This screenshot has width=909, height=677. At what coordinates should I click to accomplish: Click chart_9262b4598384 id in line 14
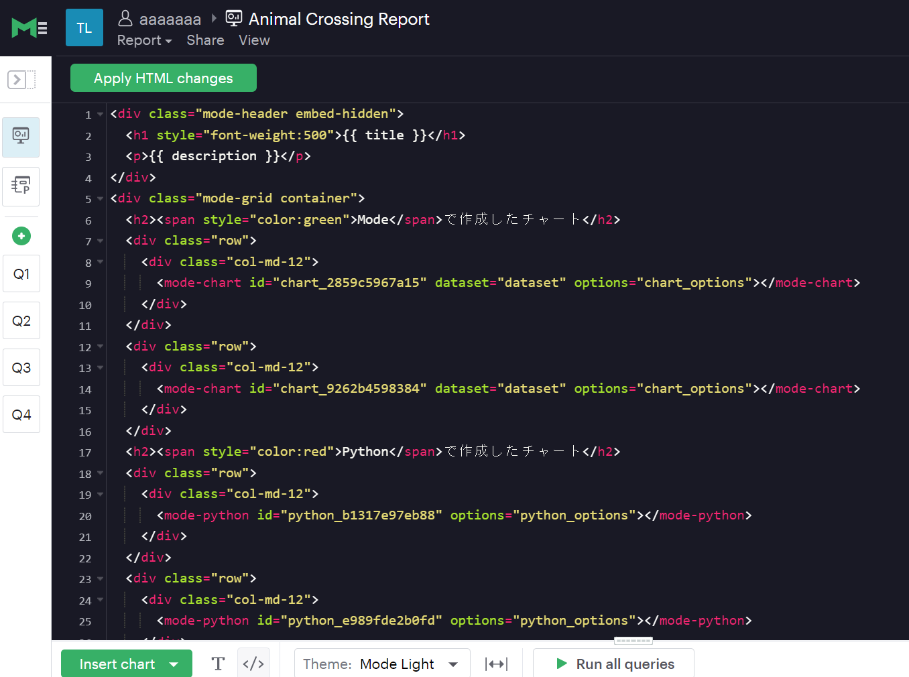click(x=350, y=388)
